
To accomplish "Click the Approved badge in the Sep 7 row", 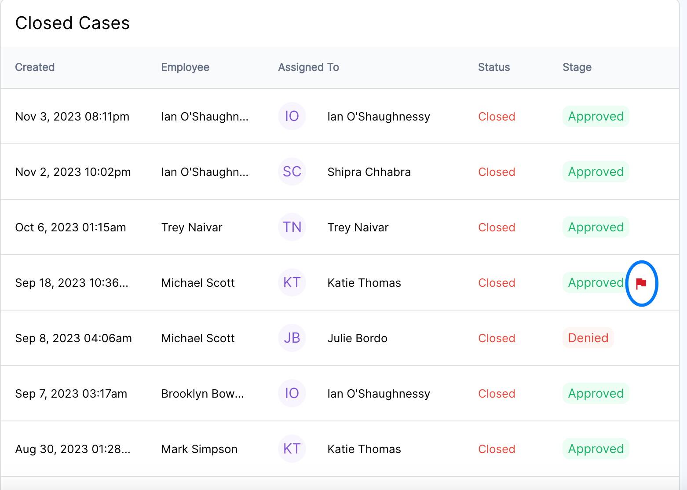I will (596, 393).
